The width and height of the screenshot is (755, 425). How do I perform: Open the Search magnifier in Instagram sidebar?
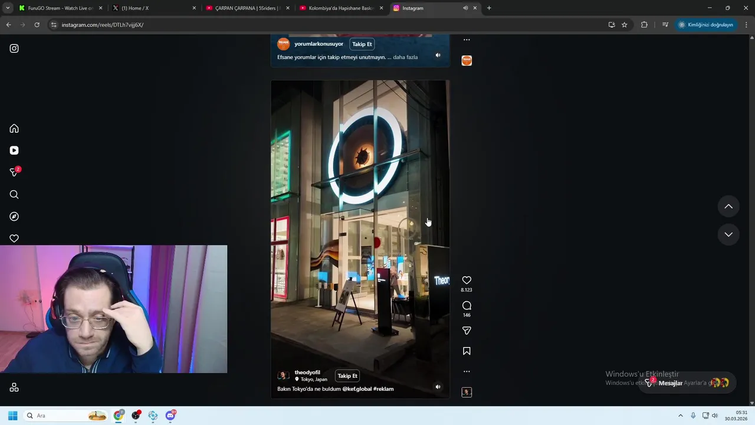coord(14,195)
